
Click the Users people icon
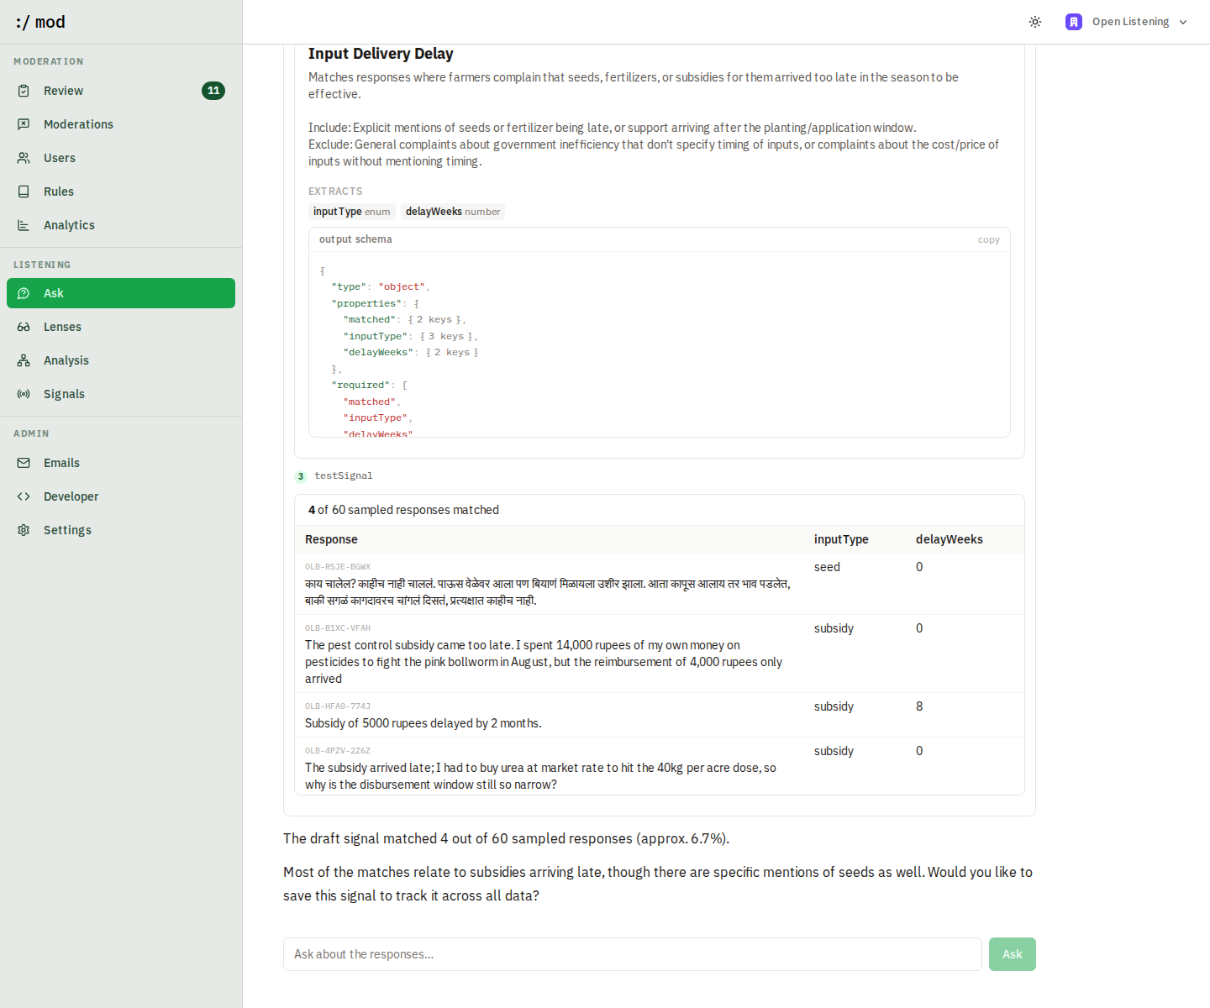coord(24,158)
